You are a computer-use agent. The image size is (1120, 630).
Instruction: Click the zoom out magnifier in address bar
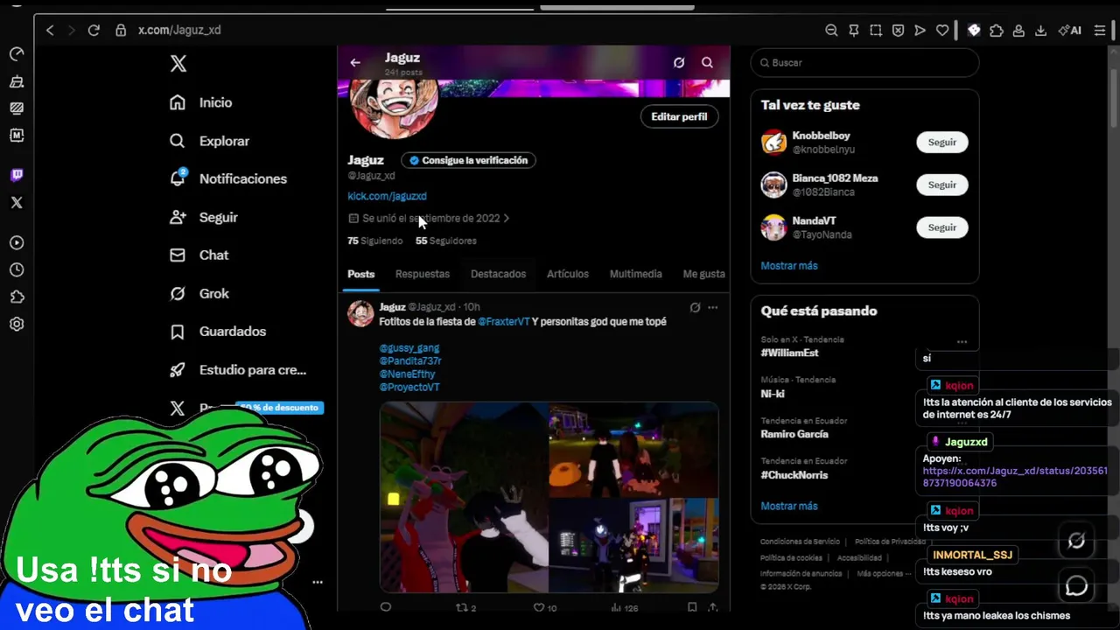(831, 30)
